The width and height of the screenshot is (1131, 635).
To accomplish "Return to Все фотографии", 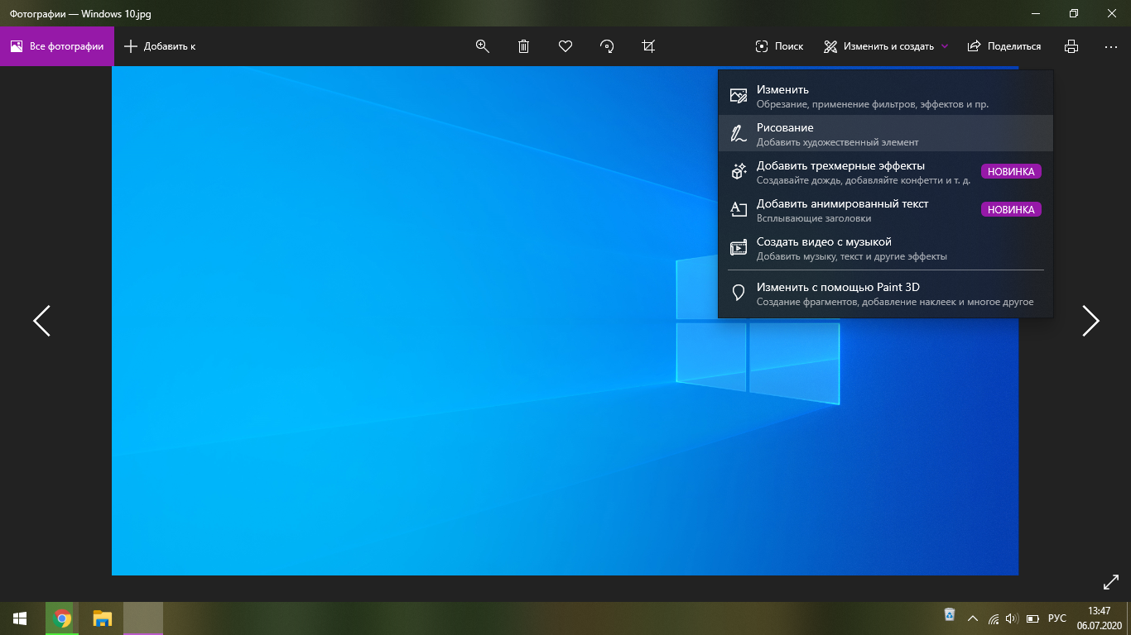I will tap(57, 46).
